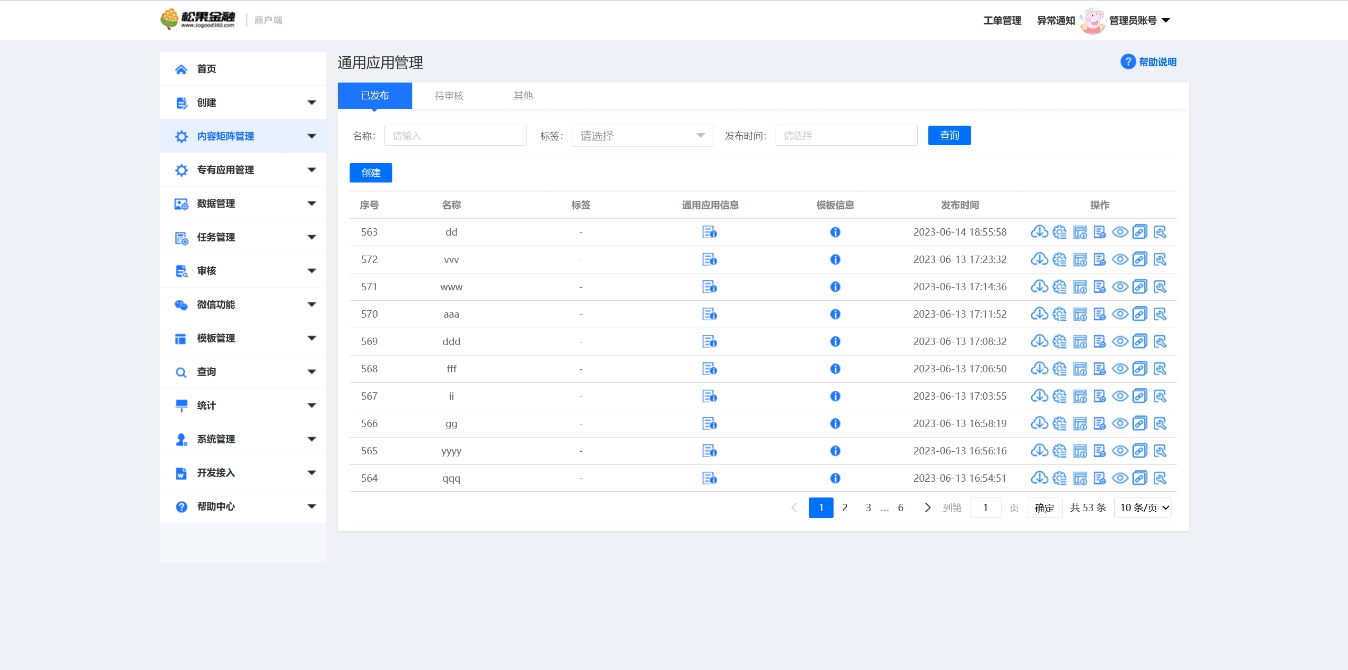This screenshot has width=1348, height=670.
Task: Click template info action icon in row www
Action: [1080, 287]
